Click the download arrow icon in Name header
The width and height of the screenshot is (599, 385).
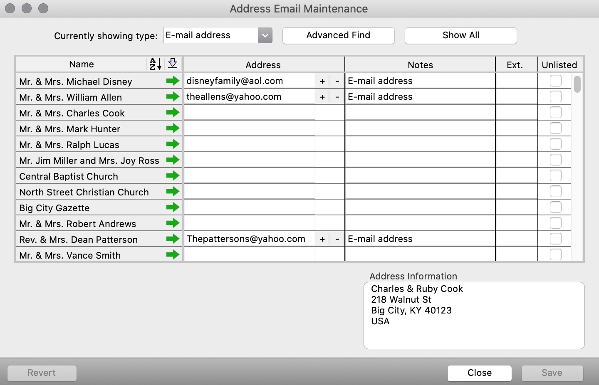pos(173,64)
